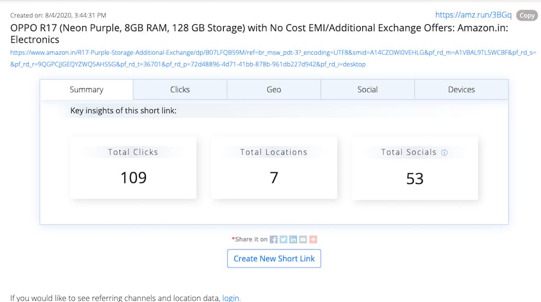View the Devices tab
Image resolution: width=541 pixels, height=302 pixels.
461,90
